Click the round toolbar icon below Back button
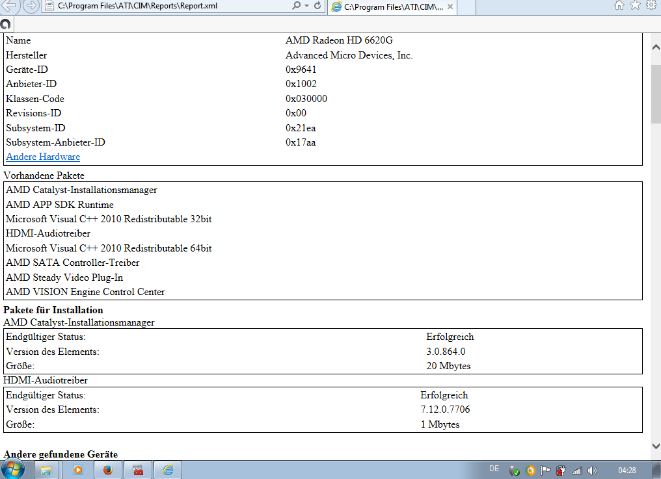Screen dimensions: 661x479 click(x=5, y=24)
